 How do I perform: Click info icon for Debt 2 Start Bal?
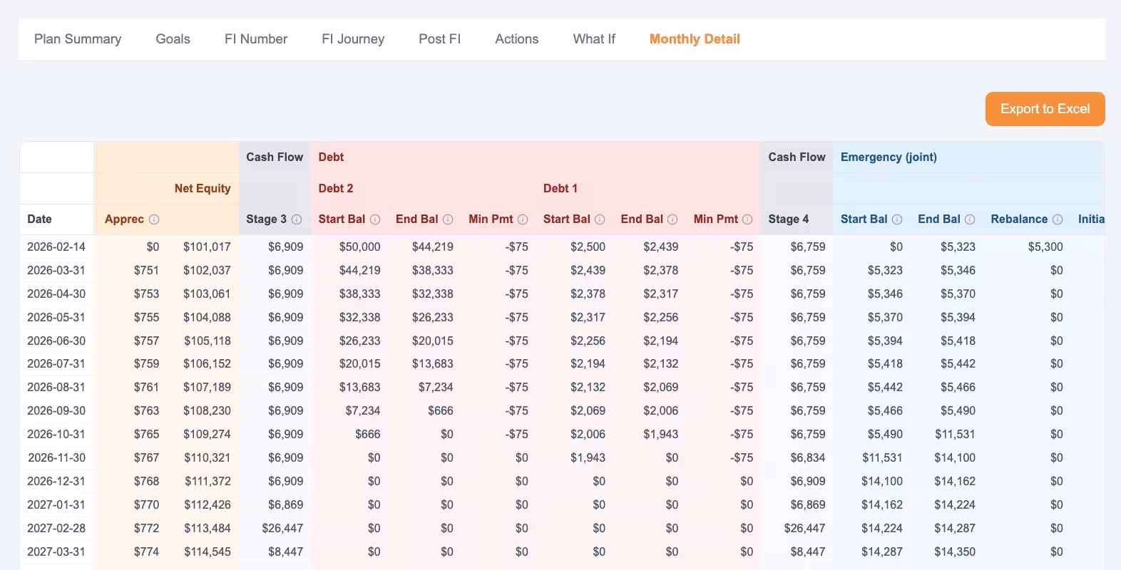coord(375,219)
